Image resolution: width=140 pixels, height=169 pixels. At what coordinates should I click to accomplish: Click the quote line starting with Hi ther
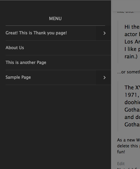pos(132,27)
